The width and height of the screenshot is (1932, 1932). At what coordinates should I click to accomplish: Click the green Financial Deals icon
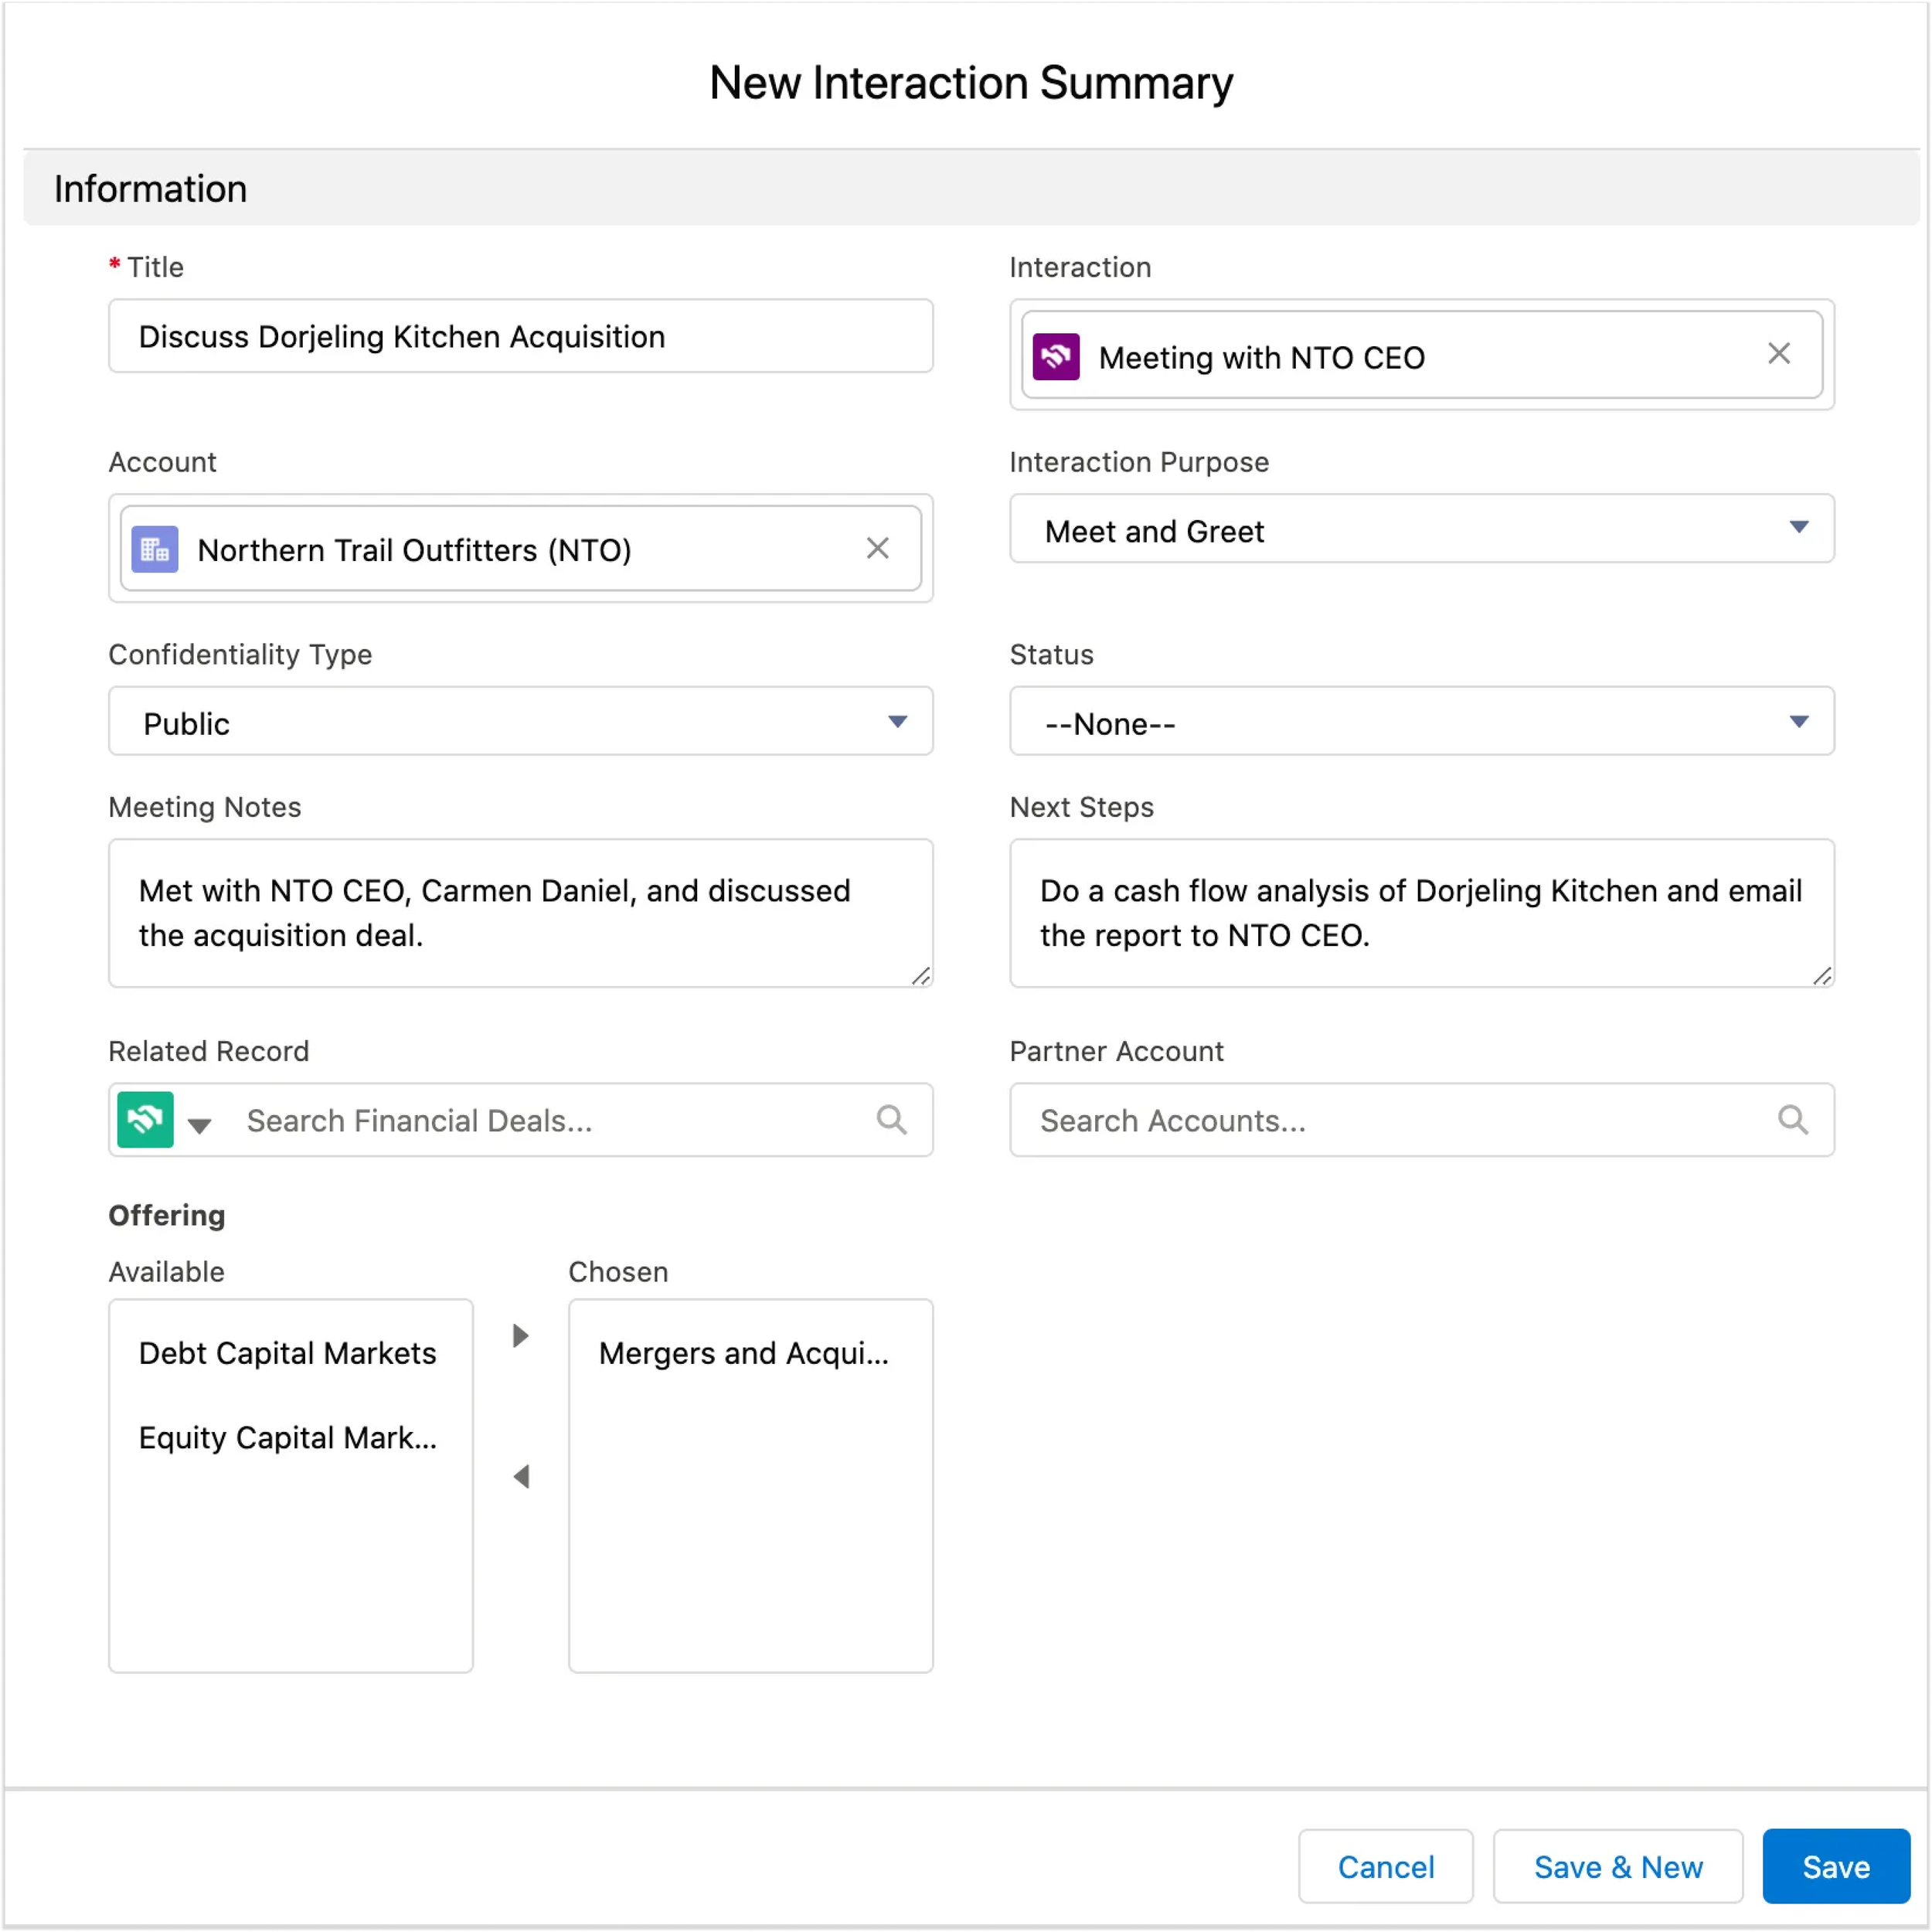146,1120
